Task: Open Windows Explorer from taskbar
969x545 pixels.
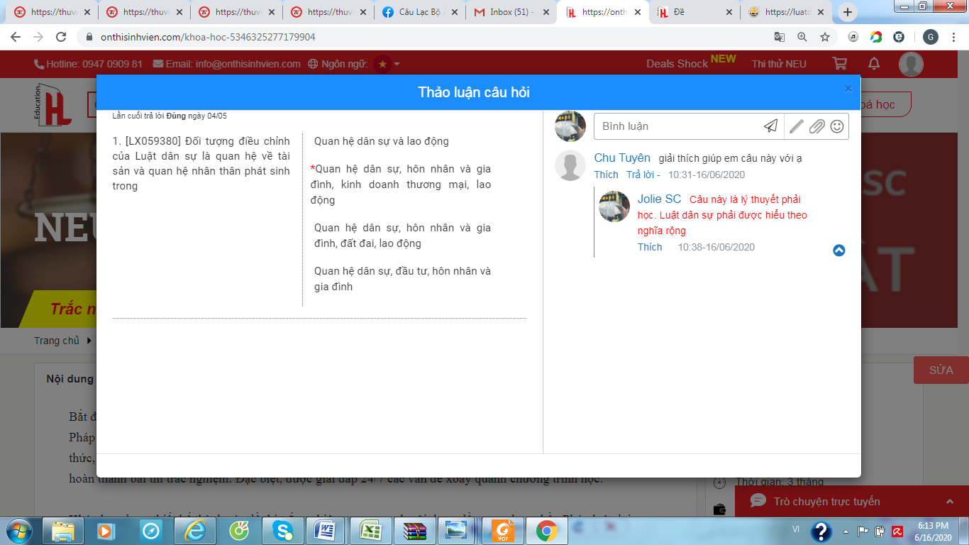Action: pos(64,531)
